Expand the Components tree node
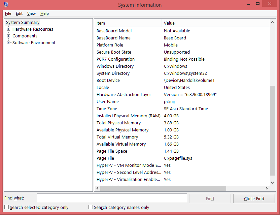Screen dimensions: 280x215 pyautogui.click(x=9, y=36)
